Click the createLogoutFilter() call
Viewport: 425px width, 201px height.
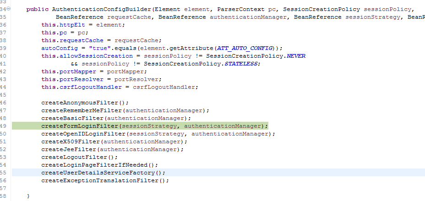79,158
